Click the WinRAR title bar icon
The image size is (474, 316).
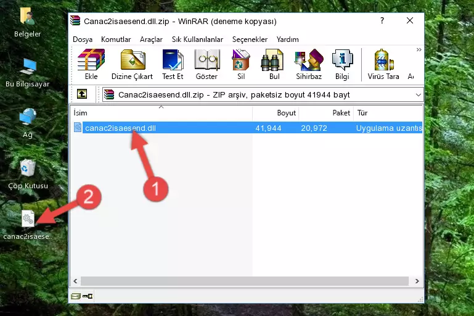click(75, 20)
